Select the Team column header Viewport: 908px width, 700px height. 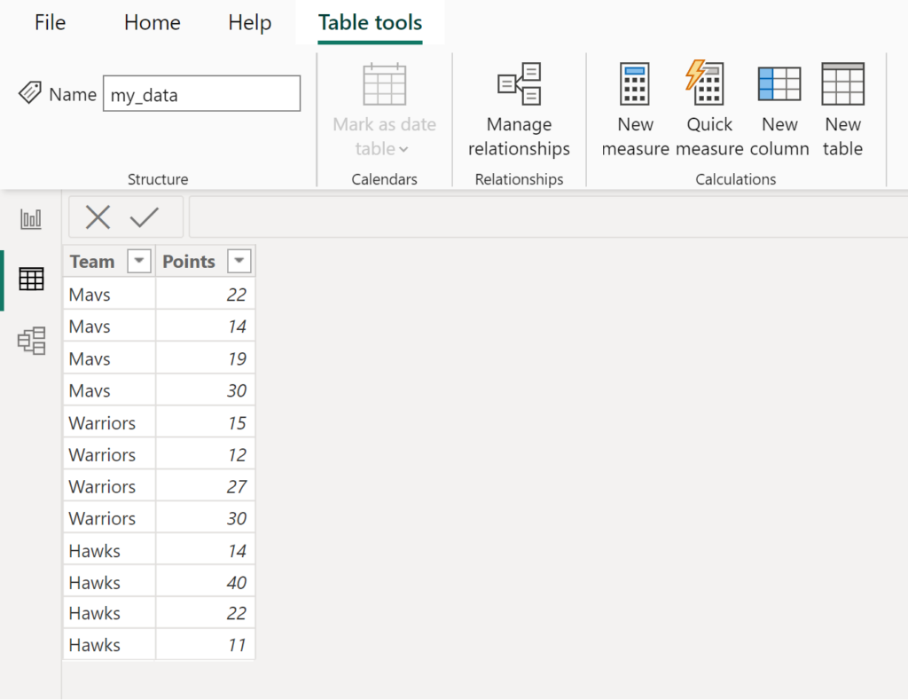click(x=92, y=262)
